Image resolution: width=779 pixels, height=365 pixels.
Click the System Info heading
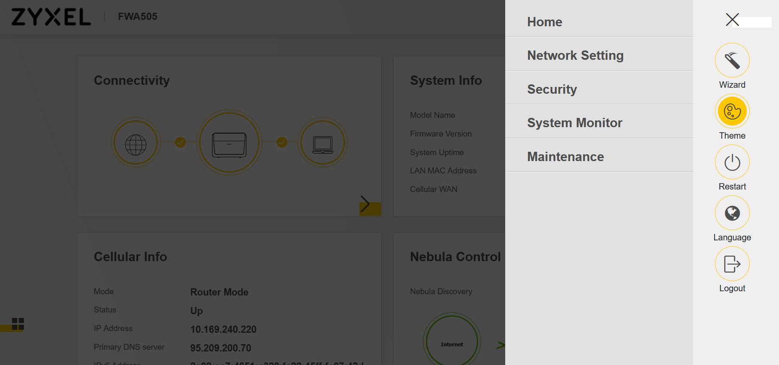pos(446,81)
